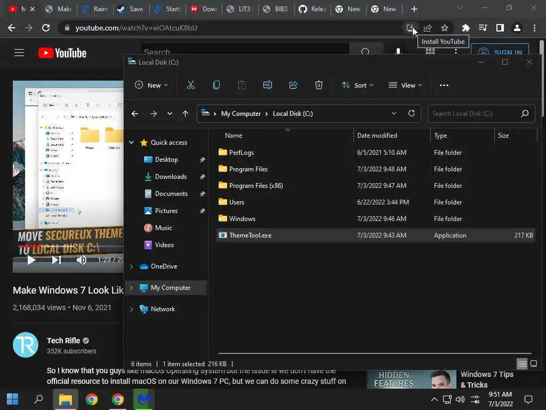Switch to the Rainmeter Chrome tab
The image size is (546, 410).
(x=95, y=9)
